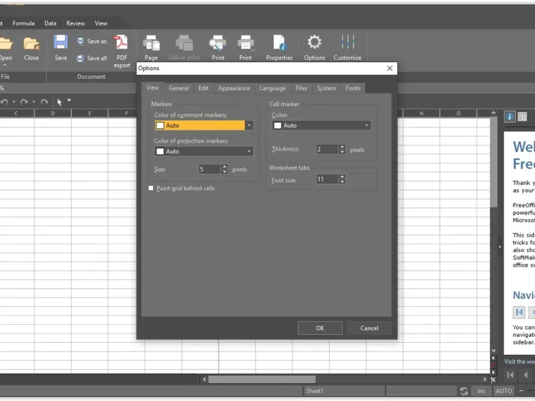Click the Save floppy disk icon
The image size is (535, 401).
[61, 42]
